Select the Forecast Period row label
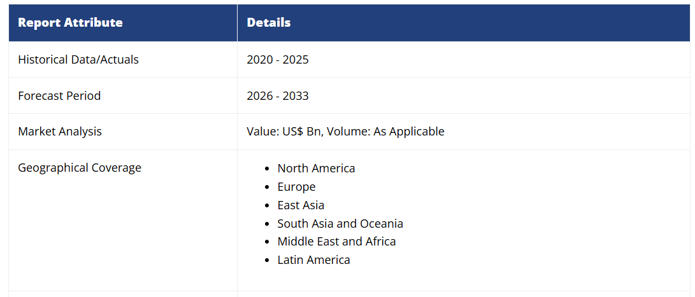Screen dimensions: 695x297 pyautogui.click(x=59, y=96)
